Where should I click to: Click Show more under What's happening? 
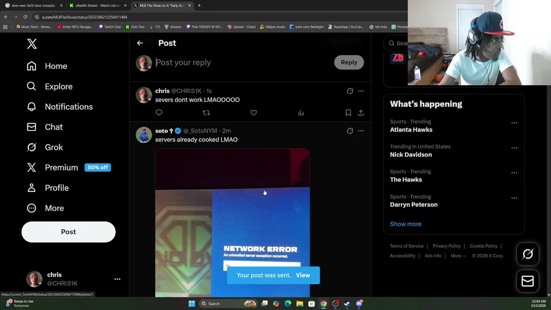[406, 224]
